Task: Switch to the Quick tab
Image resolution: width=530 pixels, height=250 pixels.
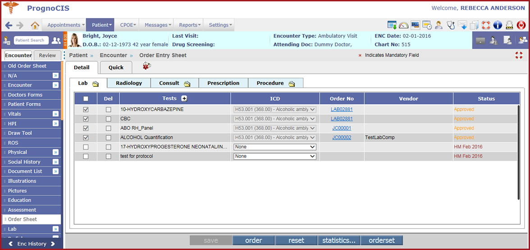Action: [x=116, y=67]
